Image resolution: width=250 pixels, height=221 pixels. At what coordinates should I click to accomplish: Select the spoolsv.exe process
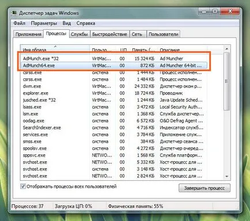(113, 148)
